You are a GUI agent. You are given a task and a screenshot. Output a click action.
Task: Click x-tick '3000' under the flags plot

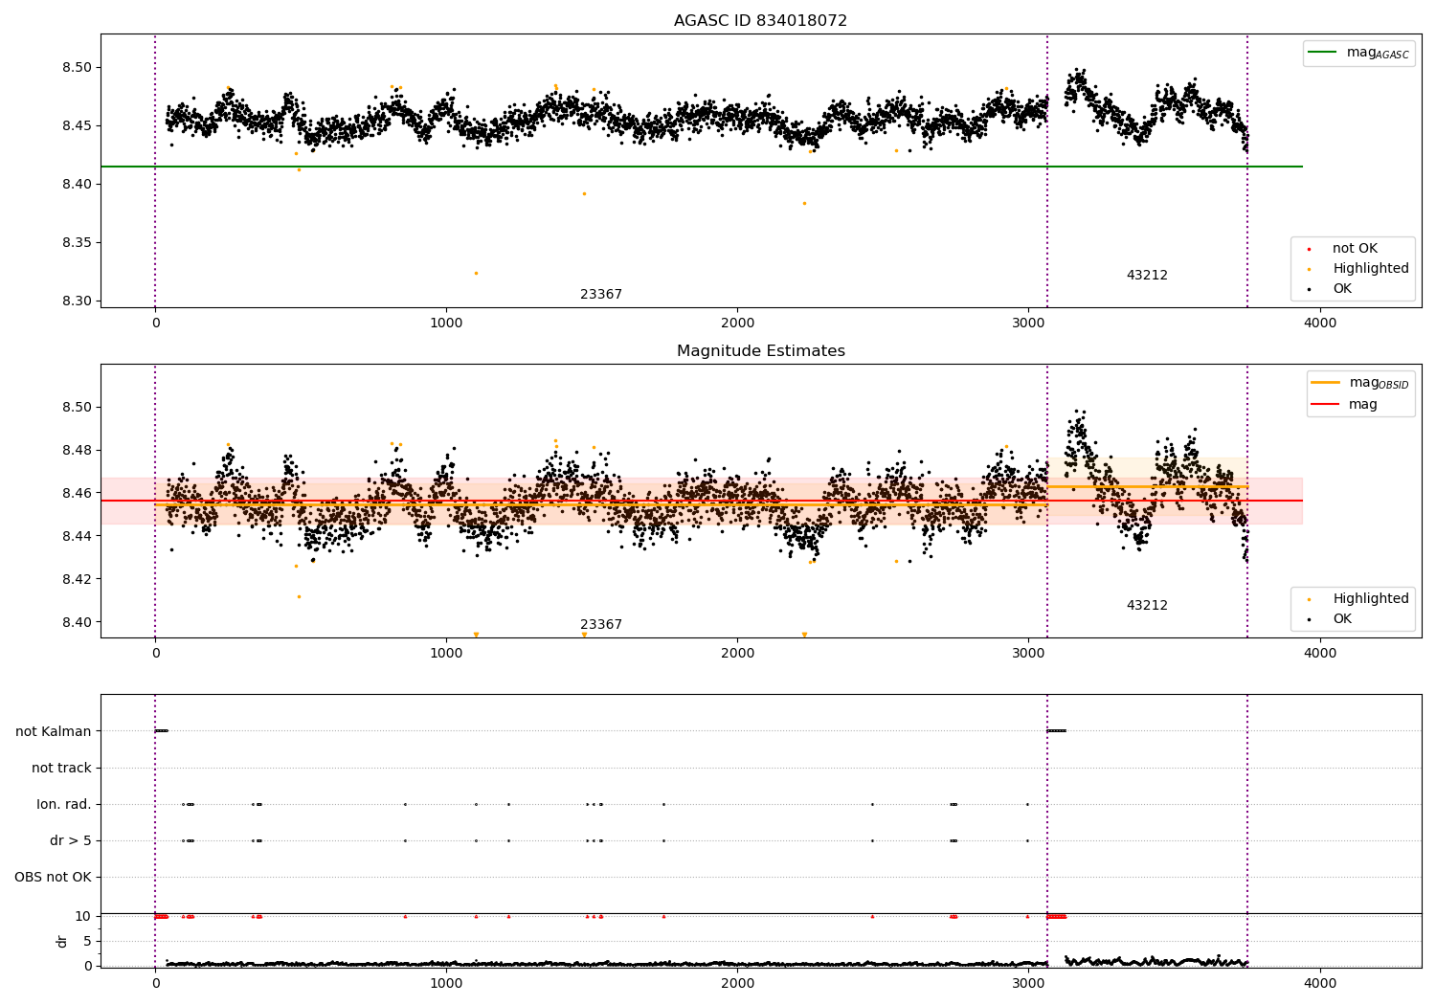tap(1028, 984)
